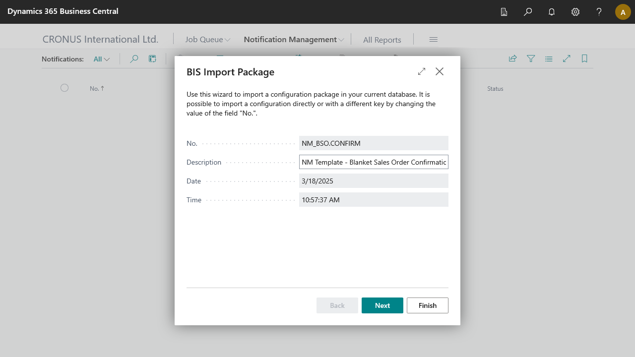Click the Date field showing 3/18/2025

[x=374, y=181]
